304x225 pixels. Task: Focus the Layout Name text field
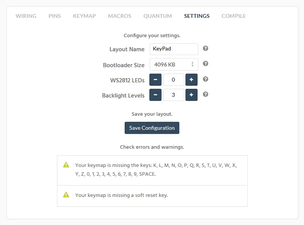(x=174, y=49)
